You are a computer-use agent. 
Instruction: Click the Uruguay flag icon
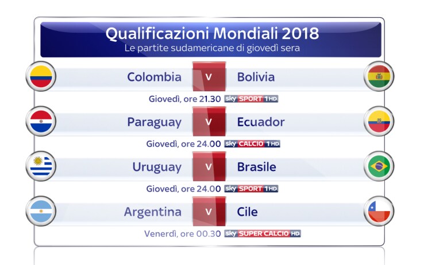pyautogui.click(x=41, y=166)
